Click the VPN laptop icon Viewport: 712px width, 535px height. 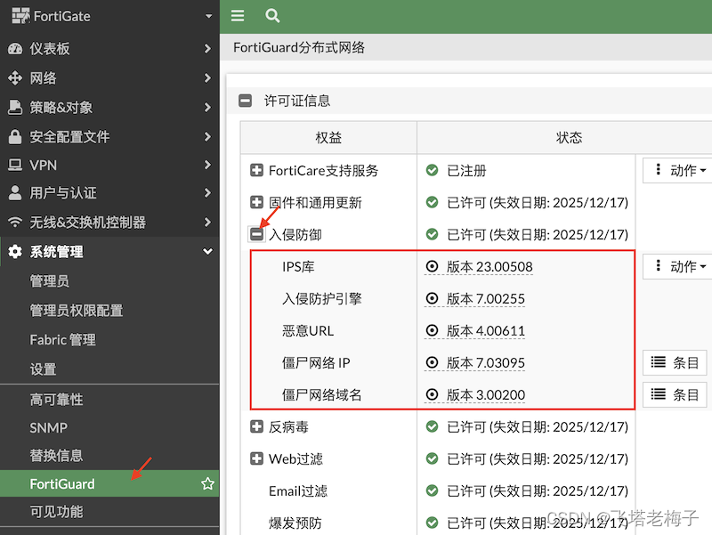15,165
